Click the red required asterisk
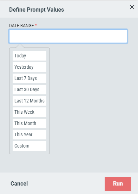The image size is (138, 194). pyautogui.click(x=36, y=25)
